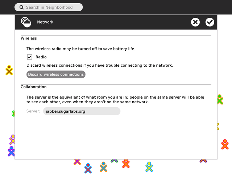Screen dimensions: 232x174
Task: Click the Network panel icon in header
Action: point(26,22)
